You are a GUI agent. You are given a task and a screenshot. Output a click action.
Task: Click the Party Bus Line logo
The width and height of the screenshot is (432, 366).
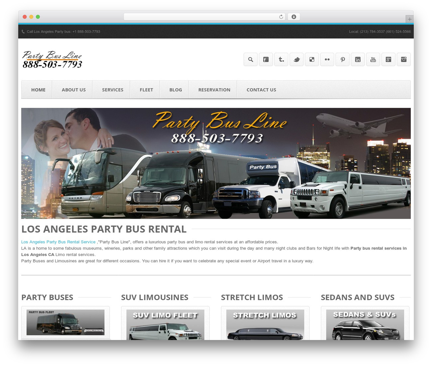point(52,60)
